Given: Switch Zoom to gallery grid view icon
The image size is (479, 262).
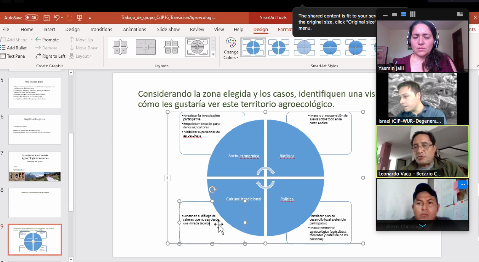Looking at the screenshot, I should click(413, 14).
